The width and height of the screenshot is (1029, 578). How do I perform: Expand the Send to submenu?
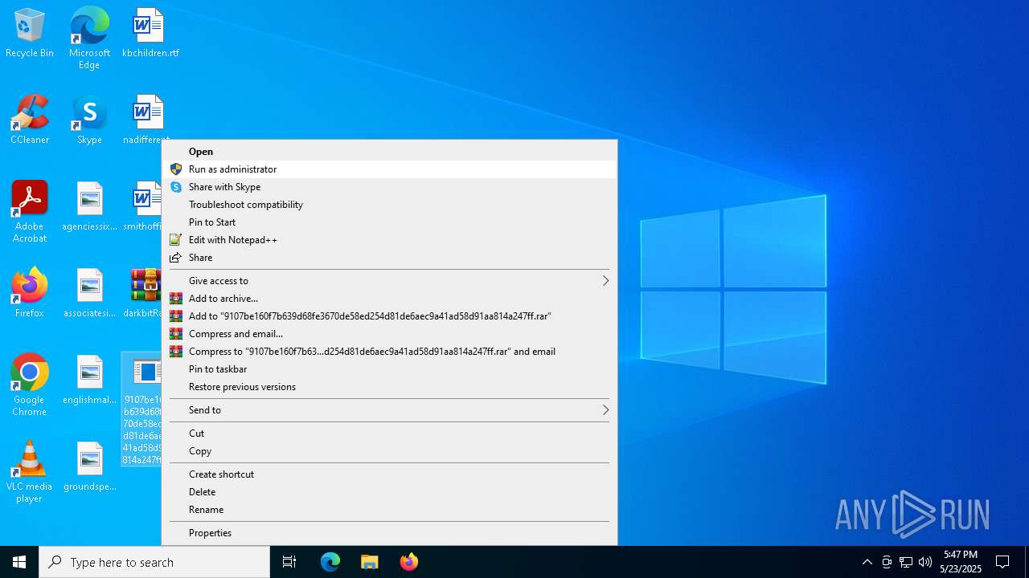pyautogui.click(x=389, y=410)
